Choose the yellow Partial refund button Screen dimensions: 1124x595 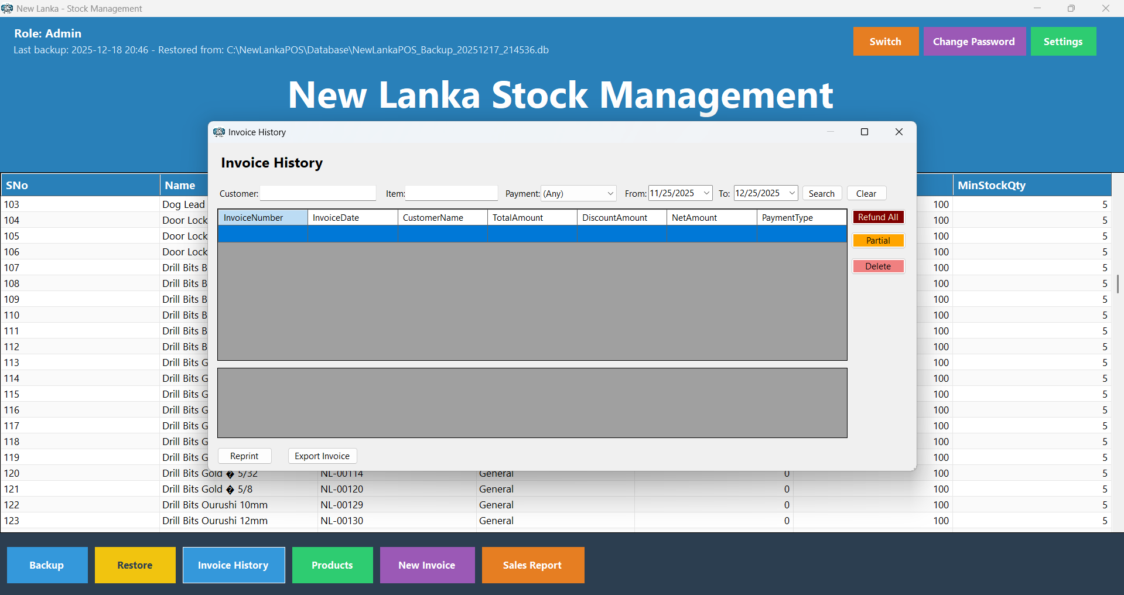pyautogui.click(x=878, y=241)
